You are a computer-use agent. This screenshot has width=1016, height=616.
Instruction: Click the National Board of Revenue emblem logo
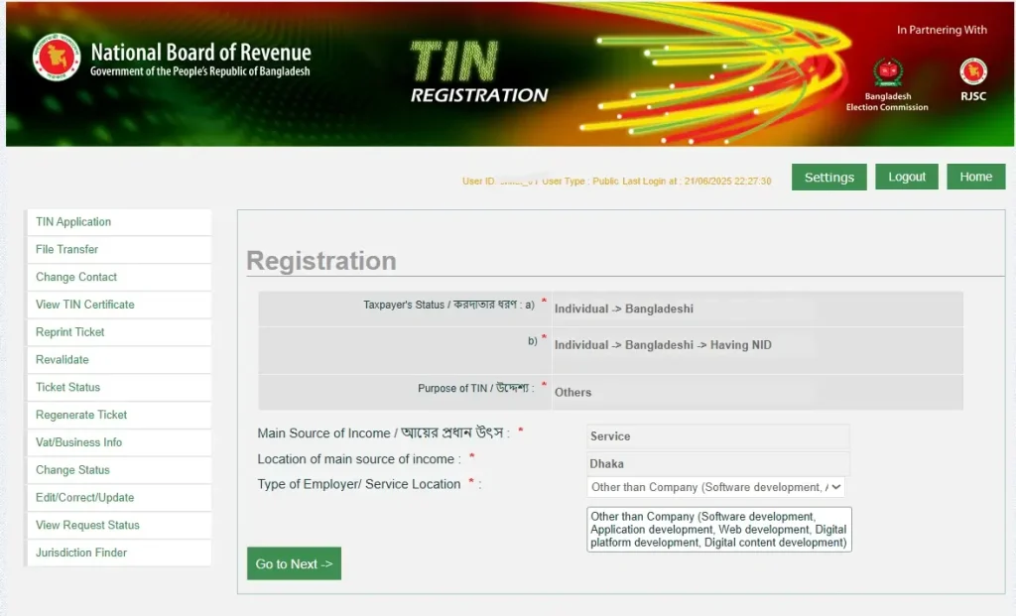(x=56, y=58)
